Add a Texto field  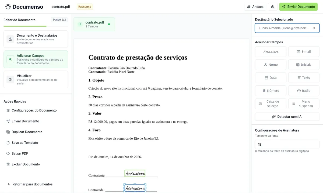[x=304, y=78]
